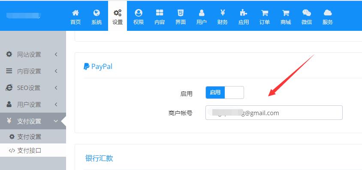Open the 界面 HTML5 icon
Viewport: 362px width, 170px height.
coord(181,13)
